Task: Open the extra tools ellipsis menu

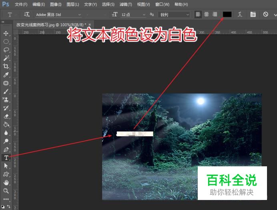Action: 6,199
